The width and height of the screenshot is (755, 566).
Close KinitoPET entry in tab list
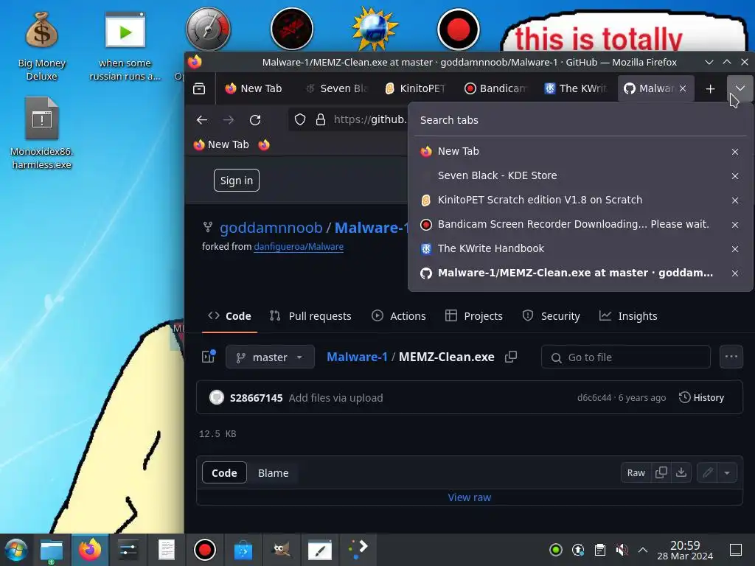735,200
